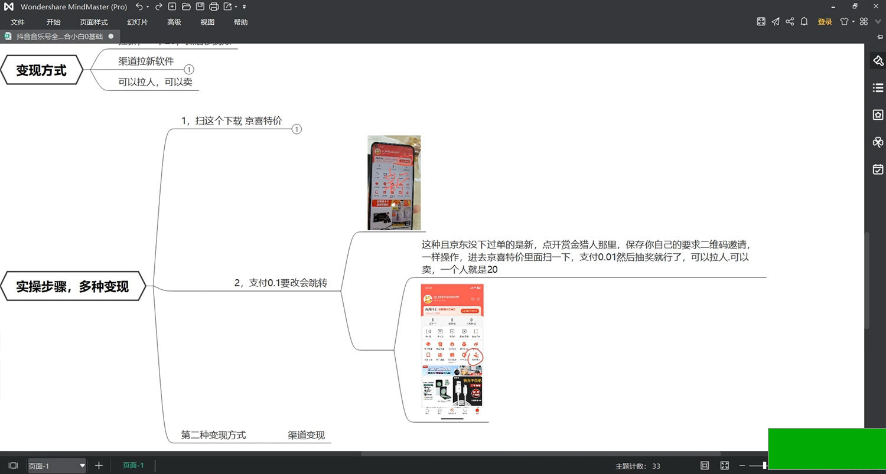This screenshot has height=474, width=886.
Task: Click the full screen icon in ribbon bar
Action: pos(761,21)
